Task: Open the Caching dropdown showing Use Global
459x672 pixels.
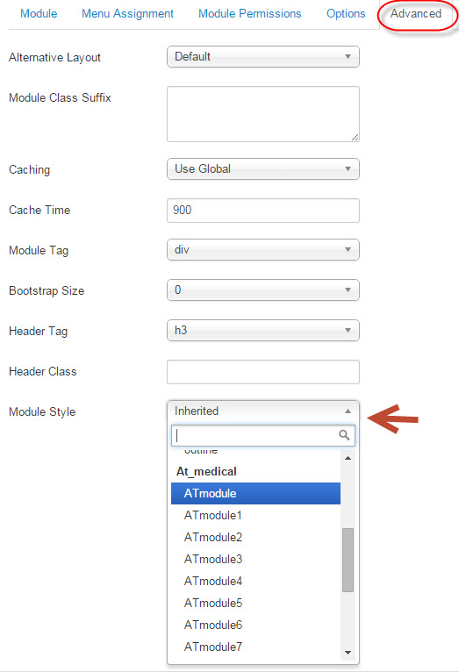Action: (x=263, y=168)
